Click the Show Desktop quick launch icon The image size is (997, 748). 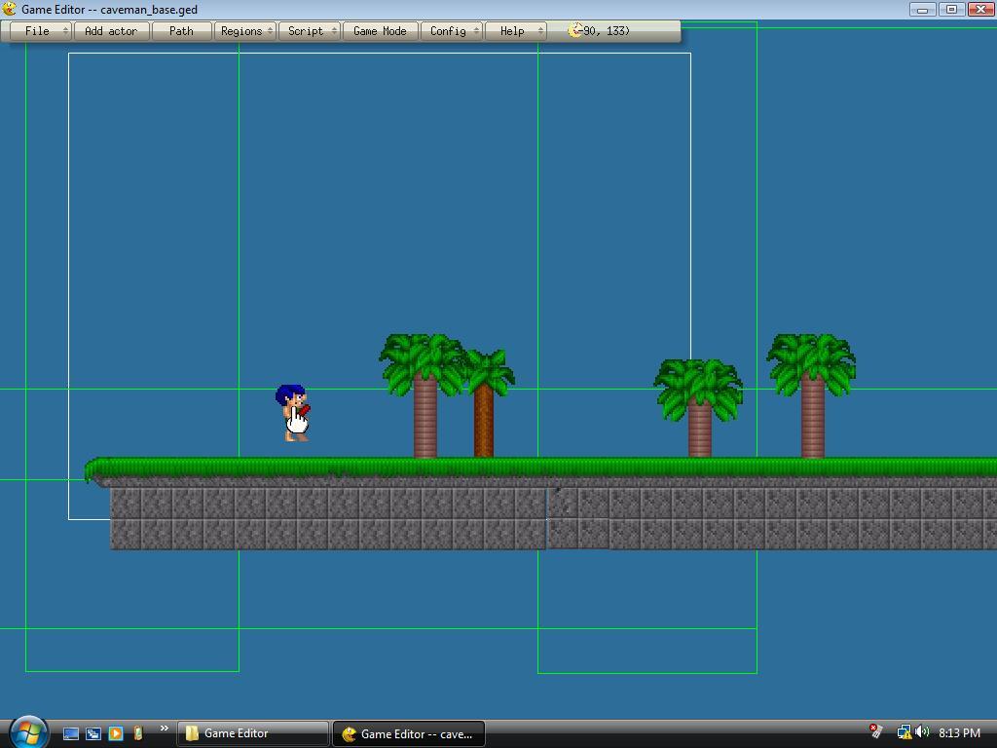coord(71,733)
